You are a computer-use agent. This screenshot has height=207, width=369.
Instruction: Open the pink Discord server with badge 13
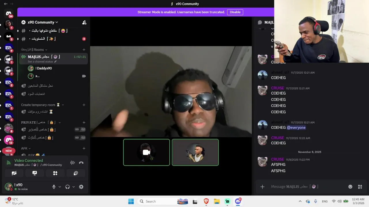pyautogui.click(x=9, y=140)
